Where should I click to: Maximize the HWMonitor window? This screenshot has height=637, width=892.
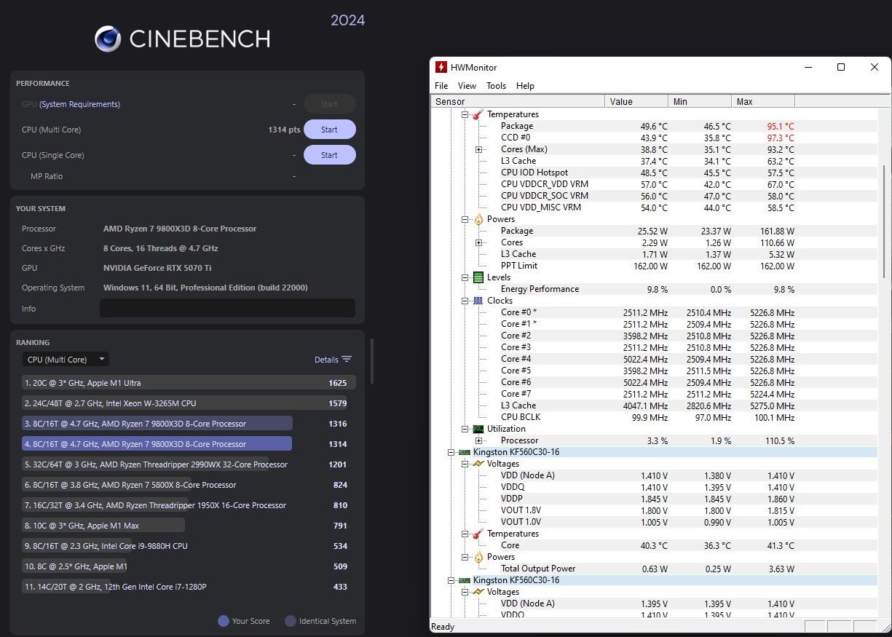pyautogui.click(x=841, y=67)
